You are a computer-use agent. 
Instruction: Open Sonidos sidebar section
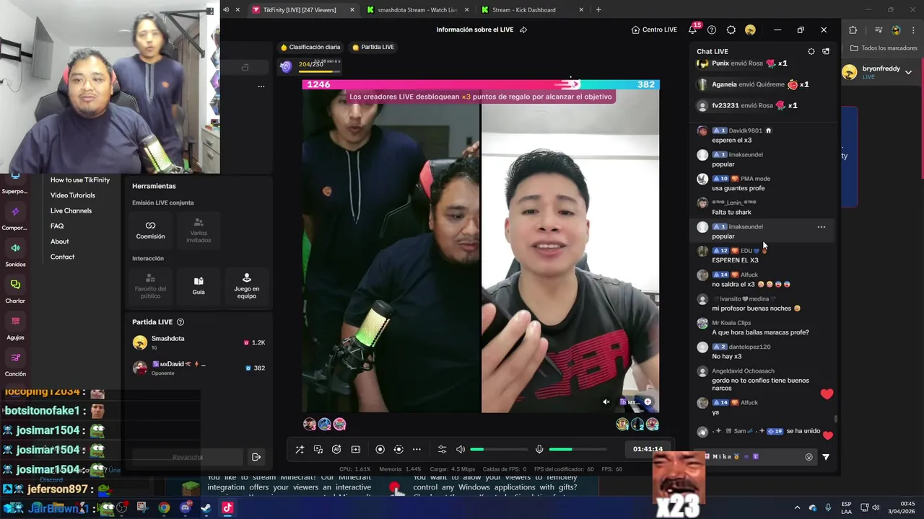click(15, 254)
